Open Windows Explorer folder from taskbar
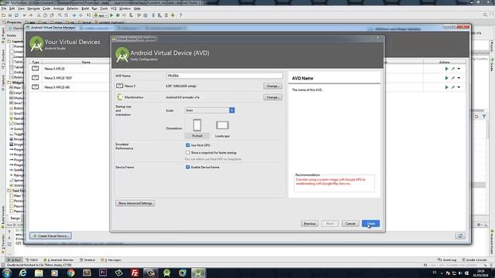The image size is (495, 278). pyautogui.click(x=39, y=273)
